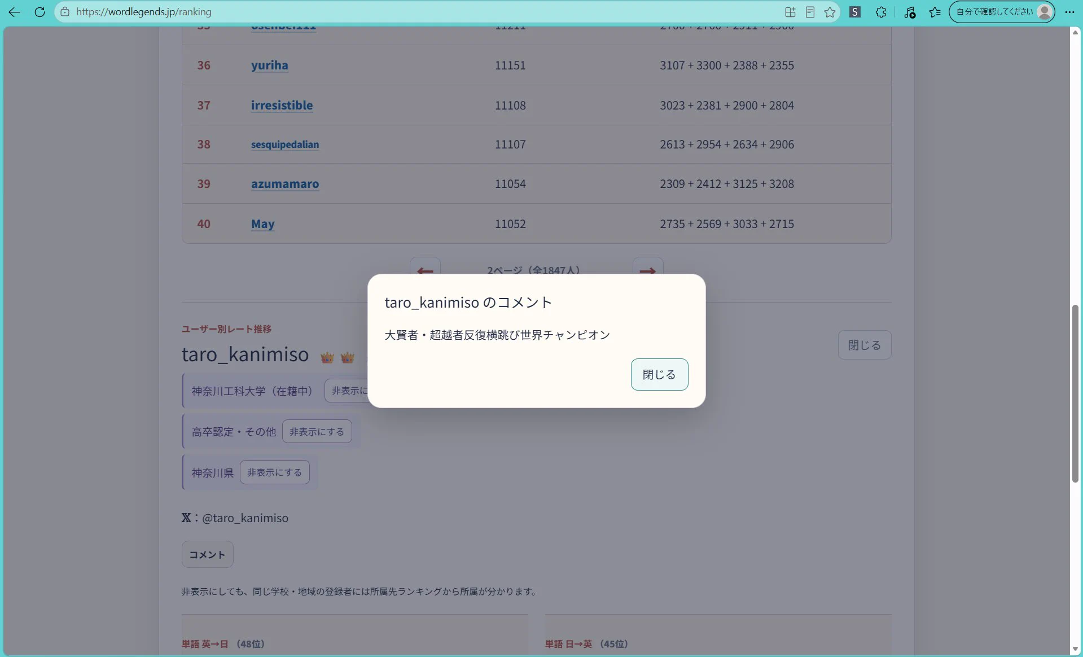Hide the 神奈川県 affiliation
The width and height of the screenshot is (1083, 657).
click(274, 472)
